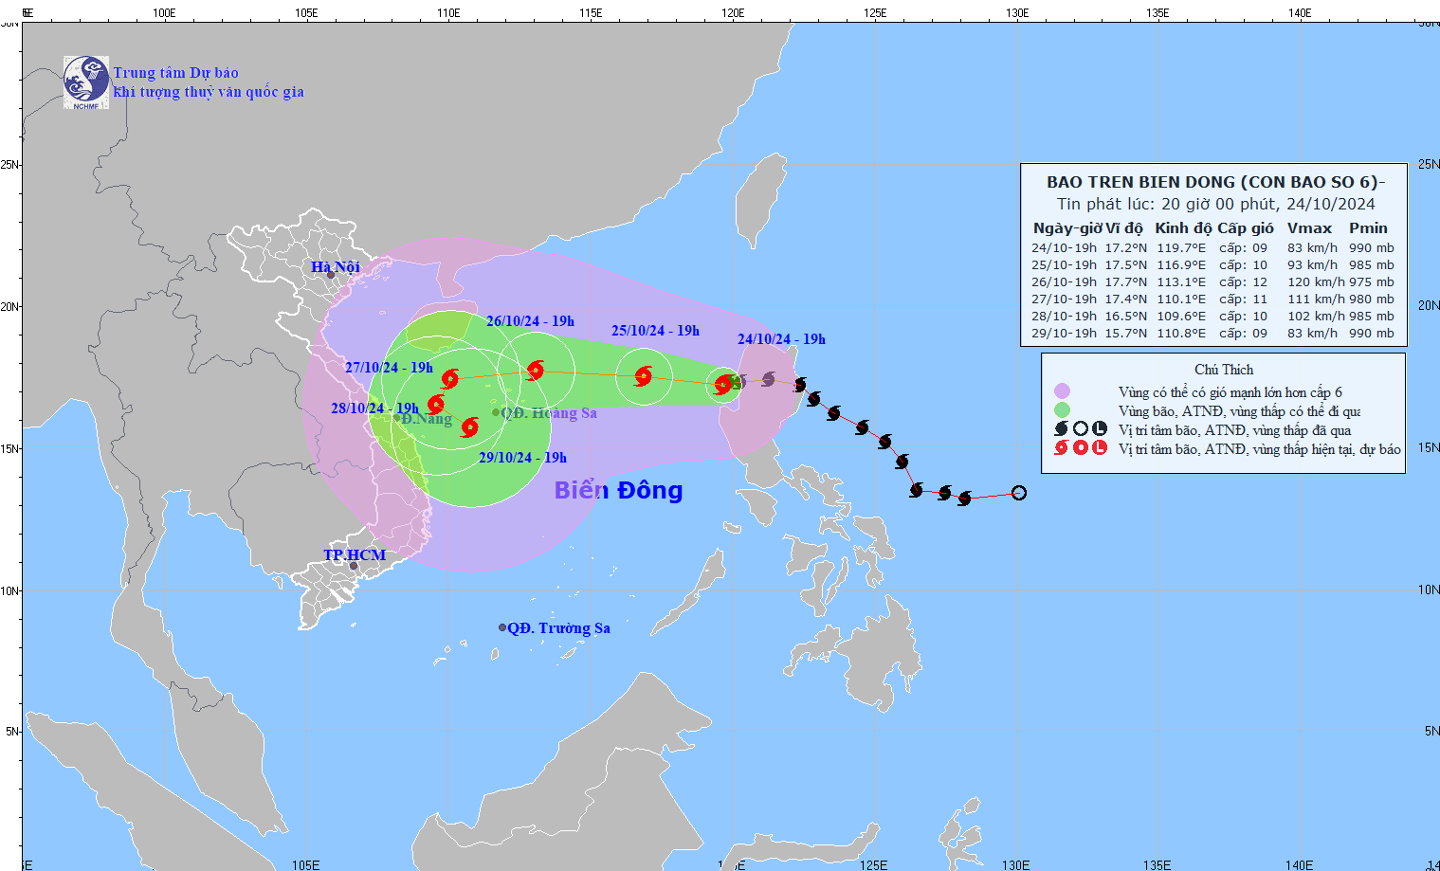Select the red storm icon above the 29/10/24 - 19h label
This screenshot has width=1440, height=871.
(x=469, y=427)
